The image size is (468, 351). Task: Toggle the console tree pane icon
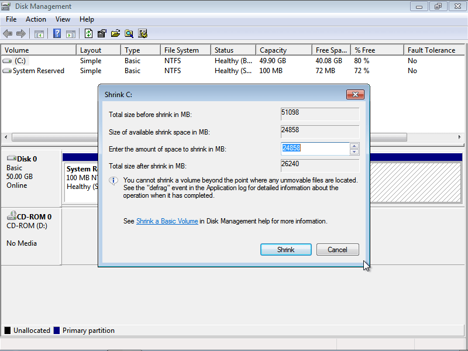pos(39,33)
